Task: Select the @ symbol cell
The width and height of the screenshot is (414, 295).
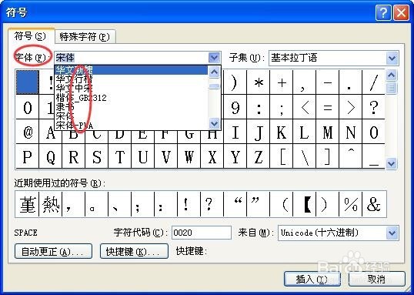Action: coord(28,132)
